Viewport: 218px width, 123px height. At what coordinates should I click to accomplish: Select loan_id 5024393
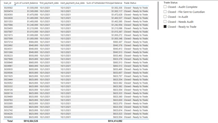point(8,15)
